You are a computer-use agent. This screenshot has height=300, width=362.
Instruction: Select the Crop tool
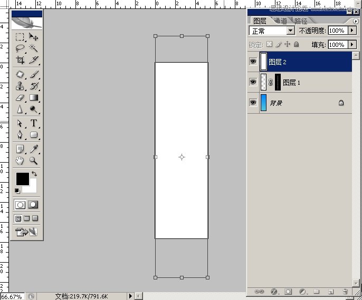[20, 60]
